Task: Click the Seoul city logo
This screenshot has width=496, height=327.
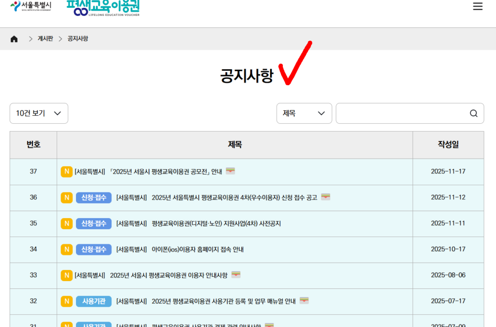Action: pos(31,7)
